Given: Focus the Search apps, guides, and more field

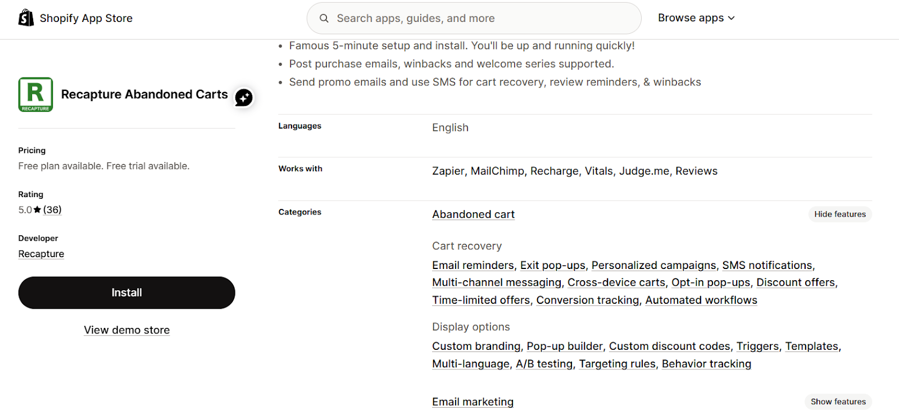Looking at the screenshot, I should pos(474,18).
